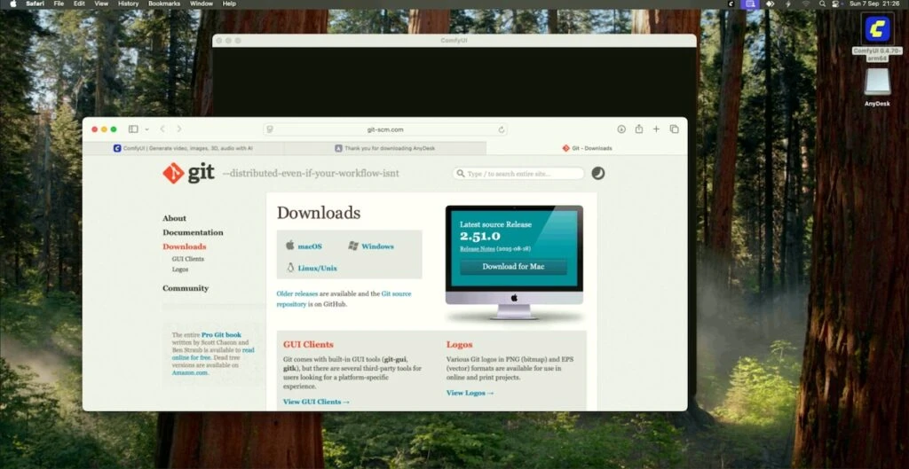This screenshot has width=909, height=469.
Task: Open the Safari menu in menu bar
Action: tap(36, 4)
